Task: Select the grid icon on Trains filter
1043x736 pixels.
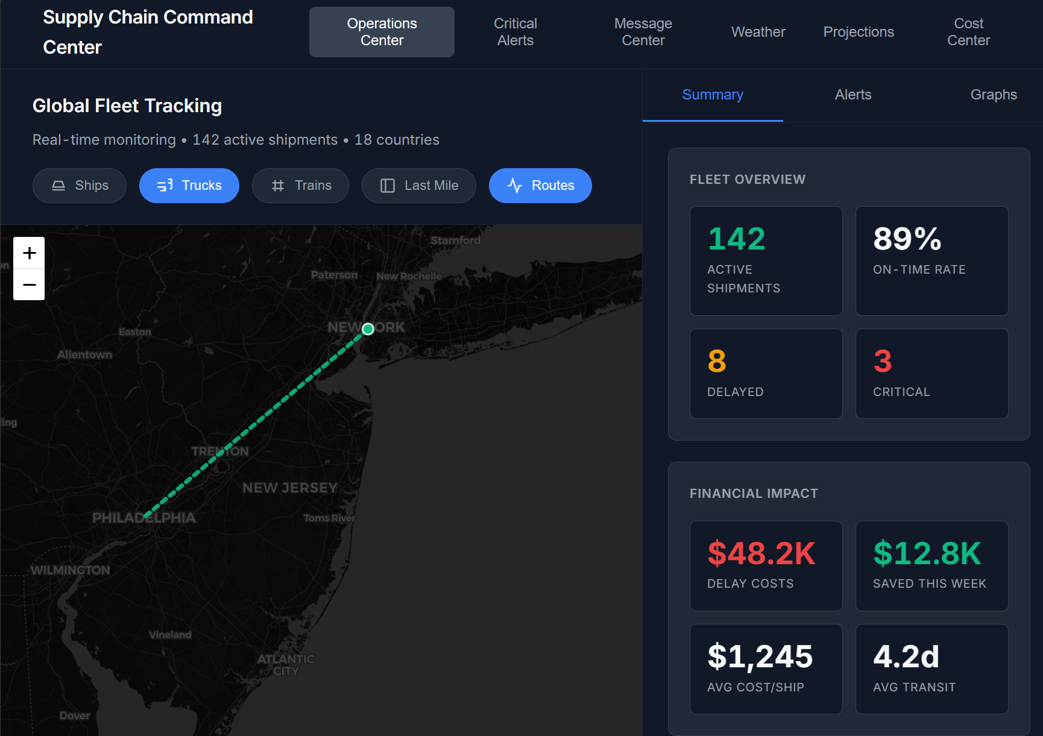Action: tap(278, 186)
